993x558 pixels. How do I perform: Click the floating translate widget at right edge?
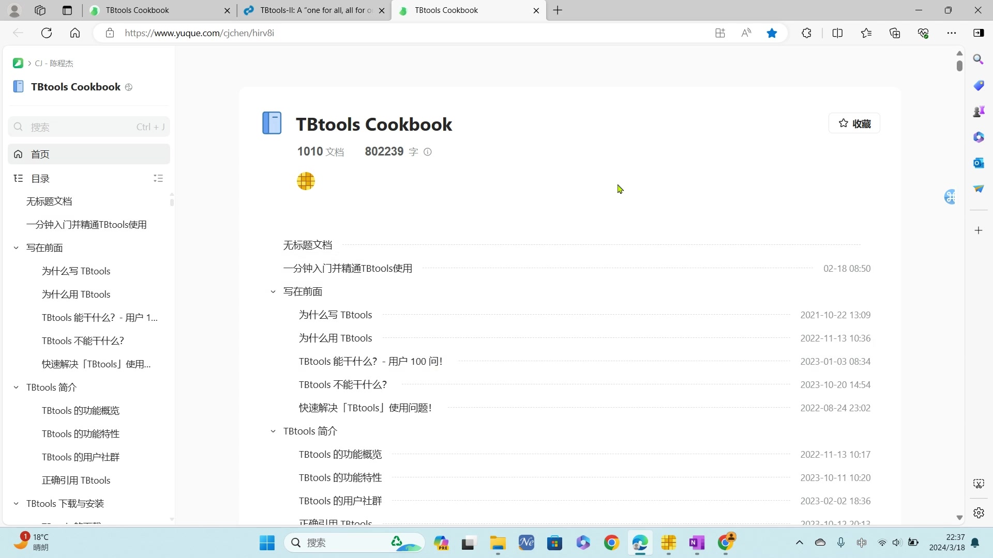[x=950, y=197]
